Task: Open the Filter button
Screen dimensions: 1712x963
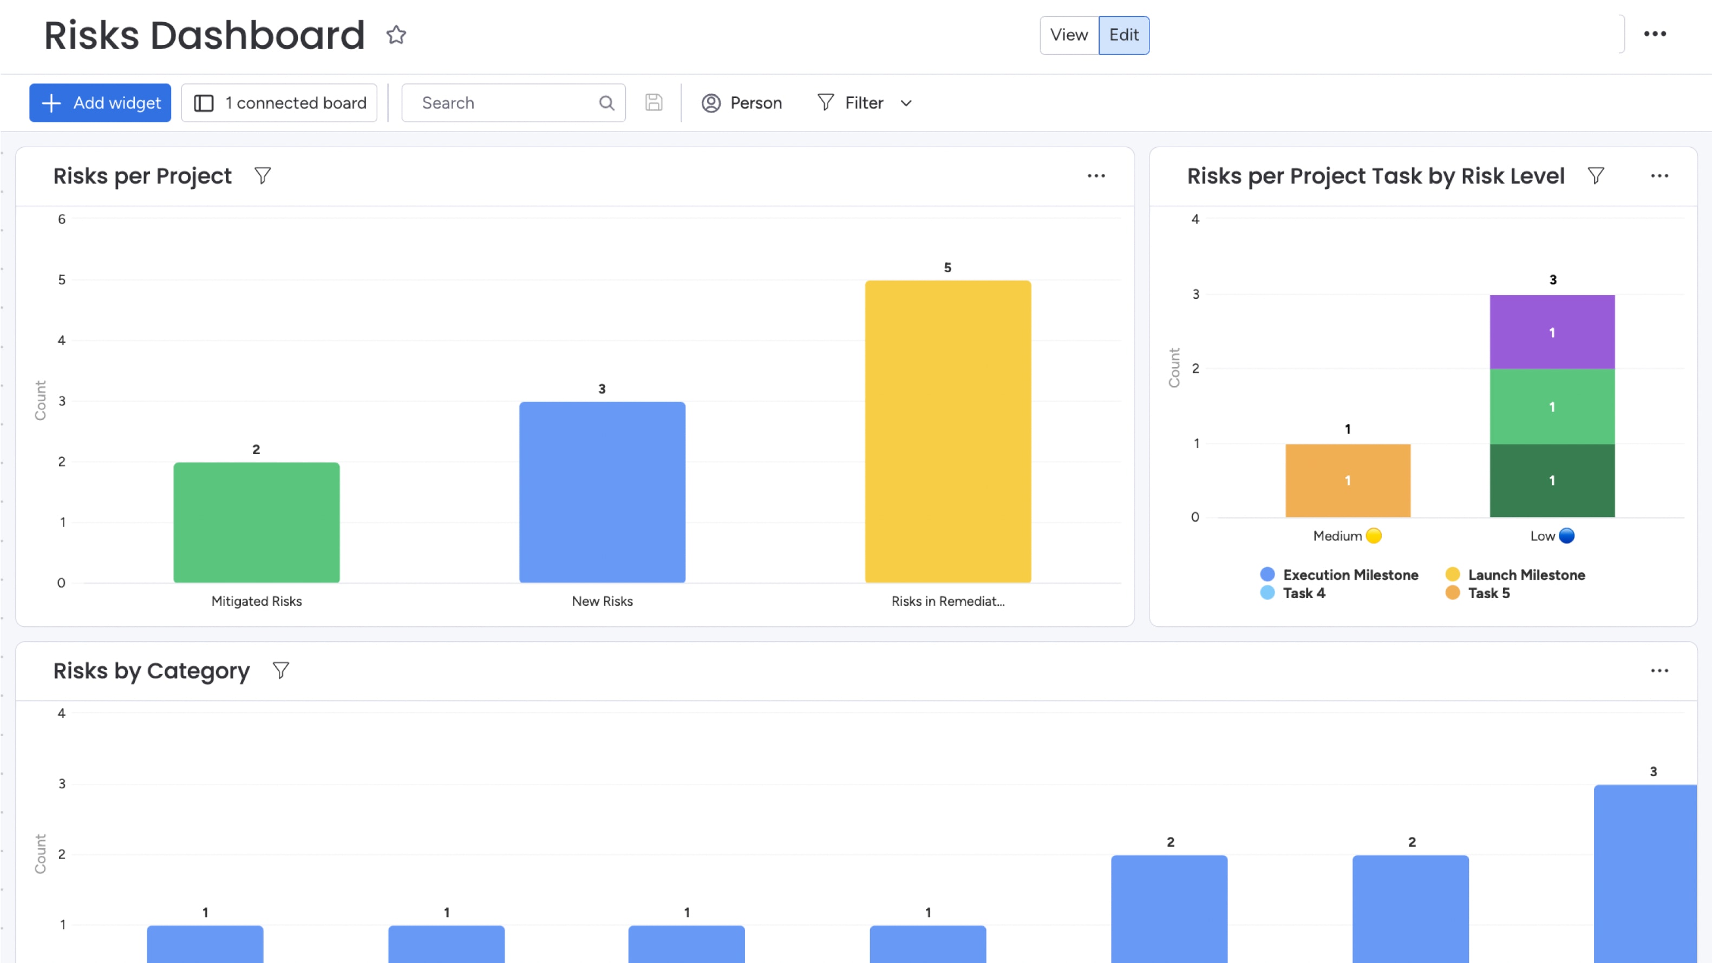Action: tap(851, 103)
